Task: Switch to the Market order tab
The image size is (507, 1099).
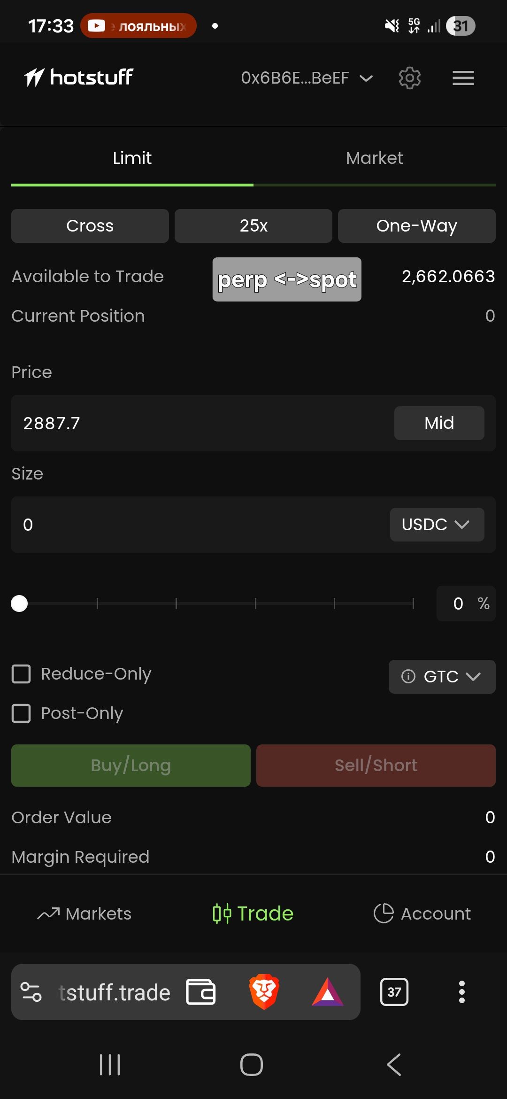Action: point(374,158)
